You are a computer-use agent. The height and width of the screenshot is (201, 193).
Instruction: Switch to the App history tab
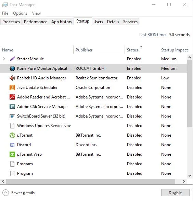[x=62, y=22]
